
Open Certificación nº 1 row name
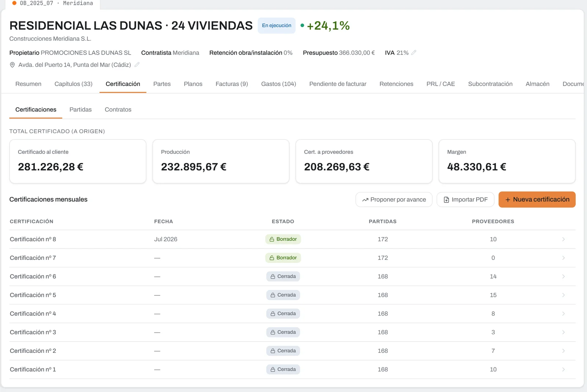point(33,370)
